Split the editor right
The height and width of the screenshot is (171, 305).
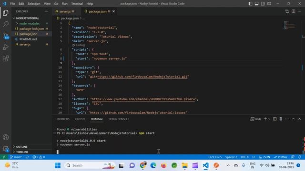[294, 11]
